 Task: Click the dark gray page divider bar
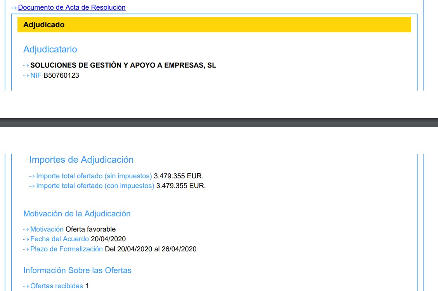pos(219,122)
